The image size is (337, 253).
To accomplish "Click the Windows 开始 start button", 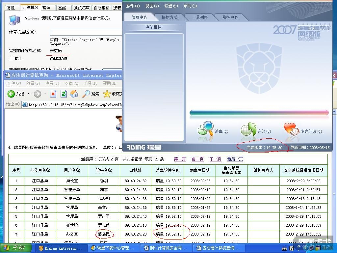I will tap(16, 248).
